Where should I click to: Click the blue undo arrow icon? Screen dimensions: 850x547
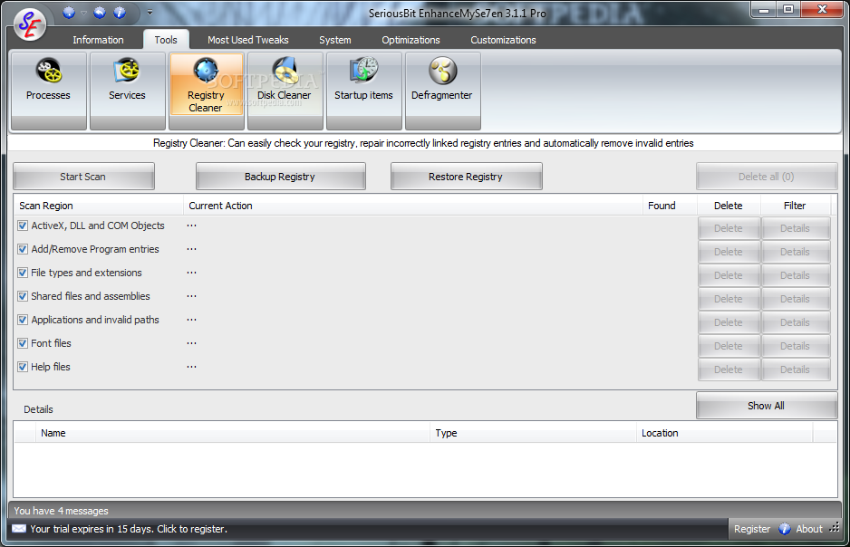pos(99,13)
